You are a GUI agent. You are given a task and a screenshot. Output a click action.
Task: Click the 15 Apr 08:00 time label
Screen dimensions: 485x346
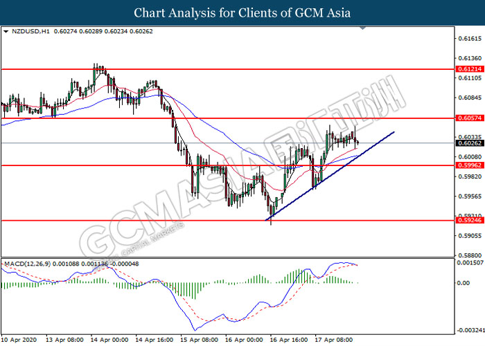coord(200,340)
